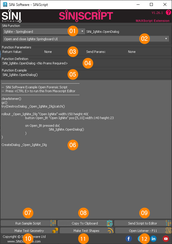Open SiNi Software's LinkedIn icon
The height and width of the screenshot is (244, 172).
153,238
